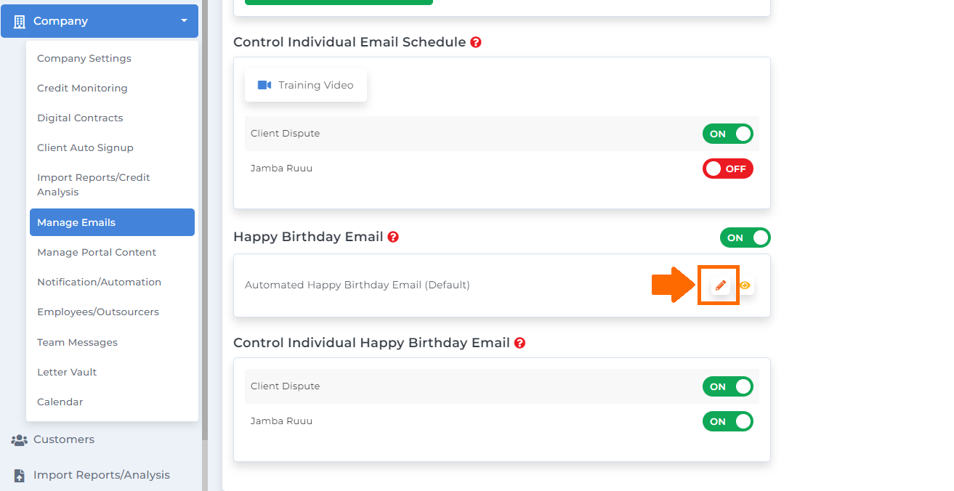Click the Company building icon
The height and width of the screenshot is (491, 954).
coord(20,21)
